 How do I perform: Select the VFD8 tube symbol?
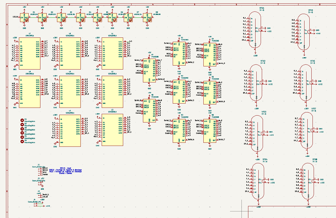point(308,181)
